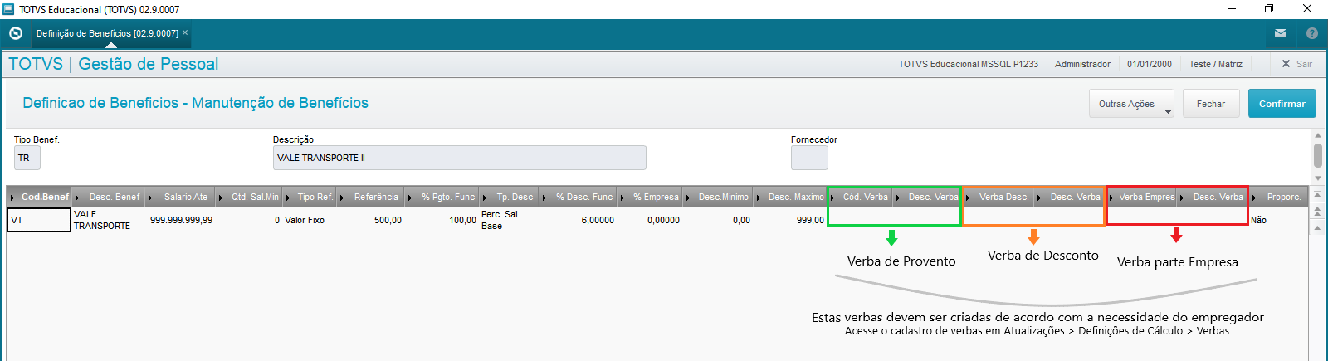Click the Desc. Benef column header
1328x361 pixels.
(109, 197)
